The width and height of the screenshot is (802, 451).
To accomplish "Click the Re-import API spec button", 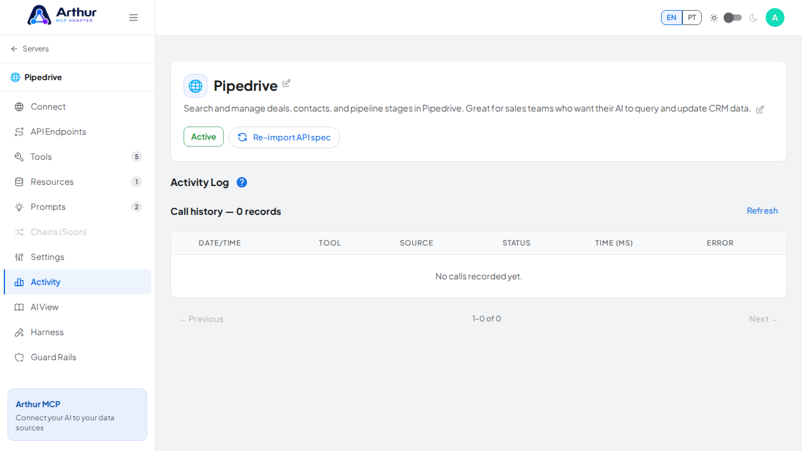I will click(x=284, y=137).
